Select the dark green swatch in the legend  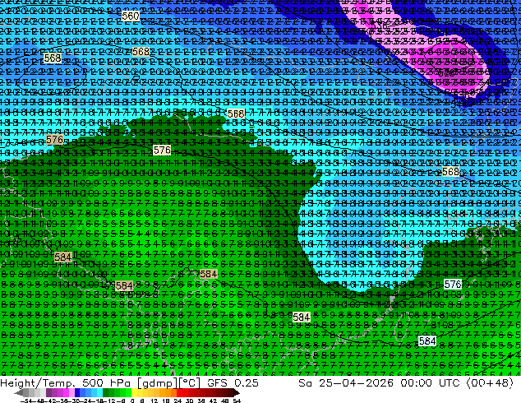pos(105,392)
